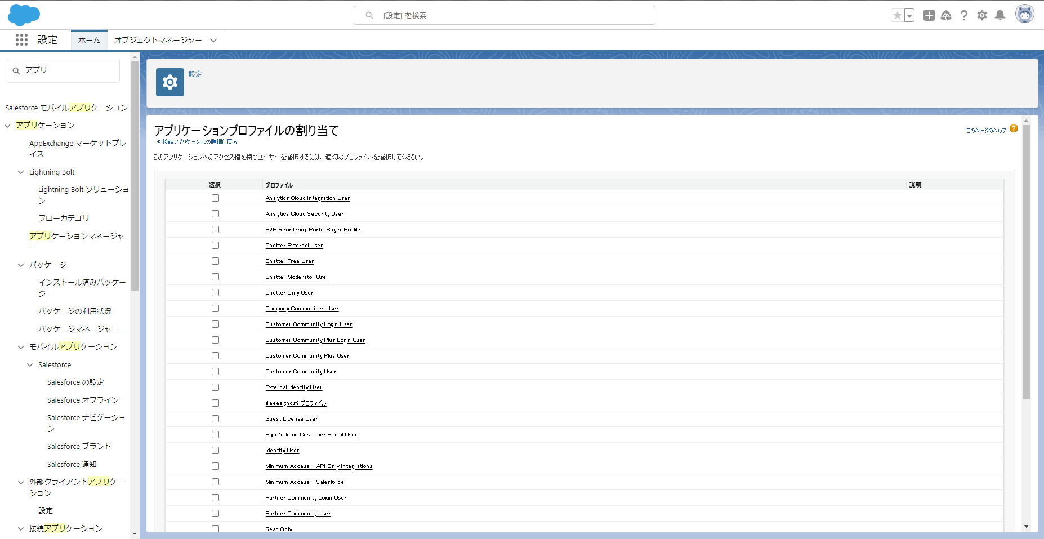This screenshot has height=539, width=1044.
Task: Open Lightning Bolt ソリューション sidebar item
Action: [83, 195]
